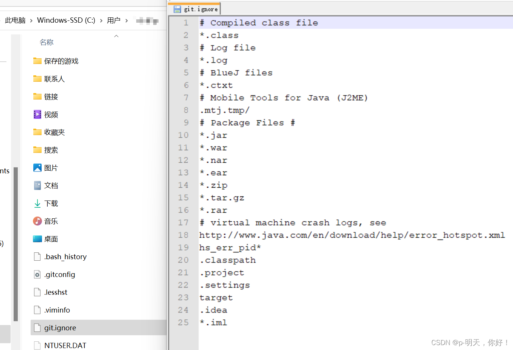Toggle sort direction arrow above 名称 column
Screen dimensions: 513x350
point(117,36)
